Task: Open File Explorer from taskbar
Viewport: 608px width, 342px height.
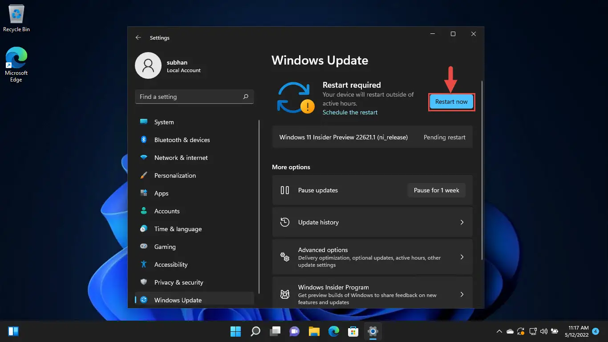Action: 314,331
